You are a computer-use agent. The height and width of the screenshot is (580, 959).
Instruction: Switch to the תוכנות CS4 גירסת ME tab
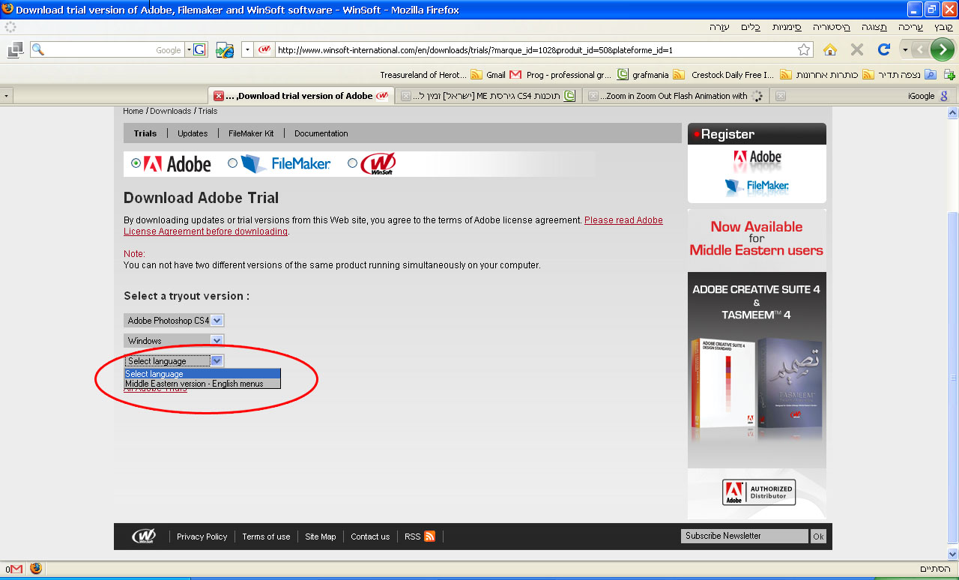point(488,96)
